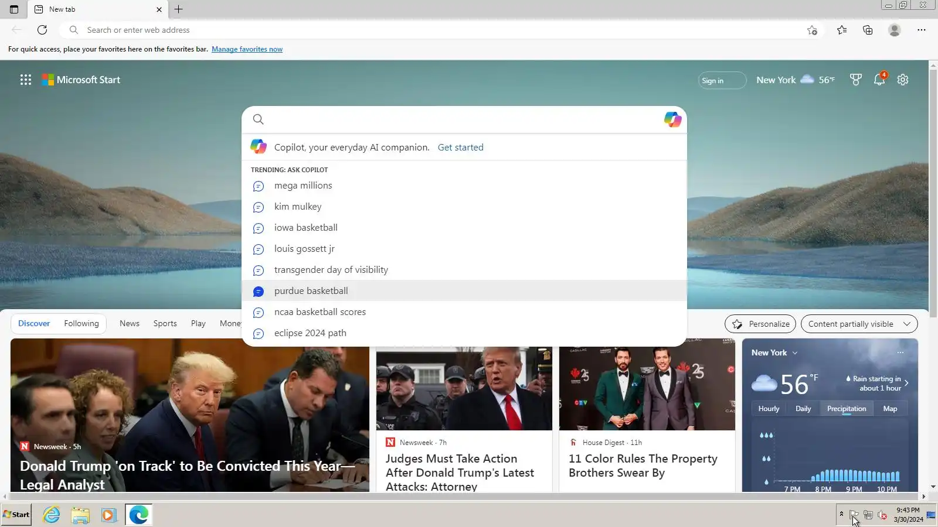Click the browser profile avatar icon
This screenshot has width=938, height=527.
click(894, 30)
